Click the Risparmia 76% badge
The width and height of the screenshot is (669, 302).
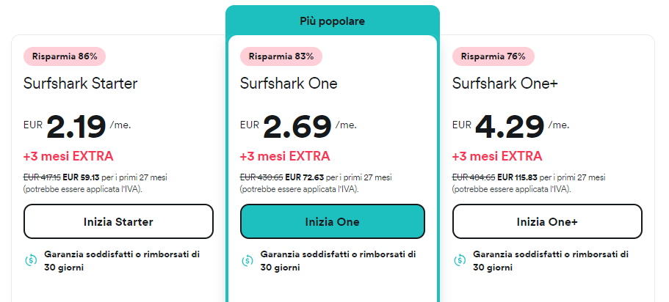pyautogui.click(x=493, y=56)
